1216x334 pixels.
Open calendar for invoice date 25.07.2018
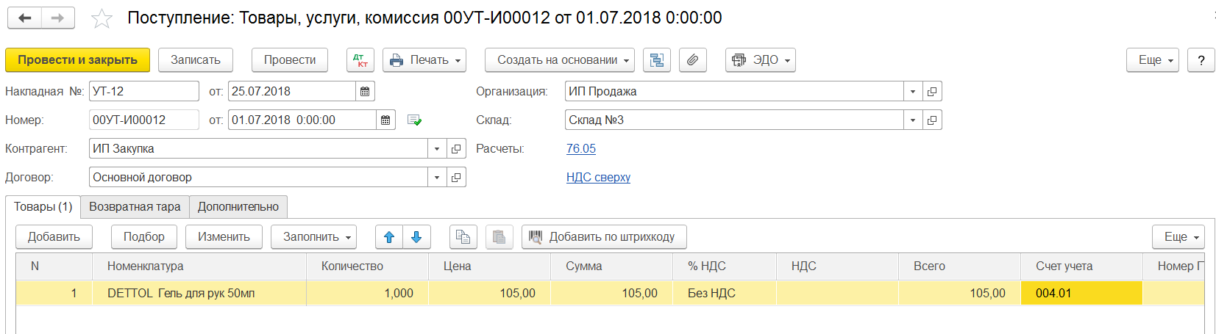pyautogui.click(x=365, y=92)
